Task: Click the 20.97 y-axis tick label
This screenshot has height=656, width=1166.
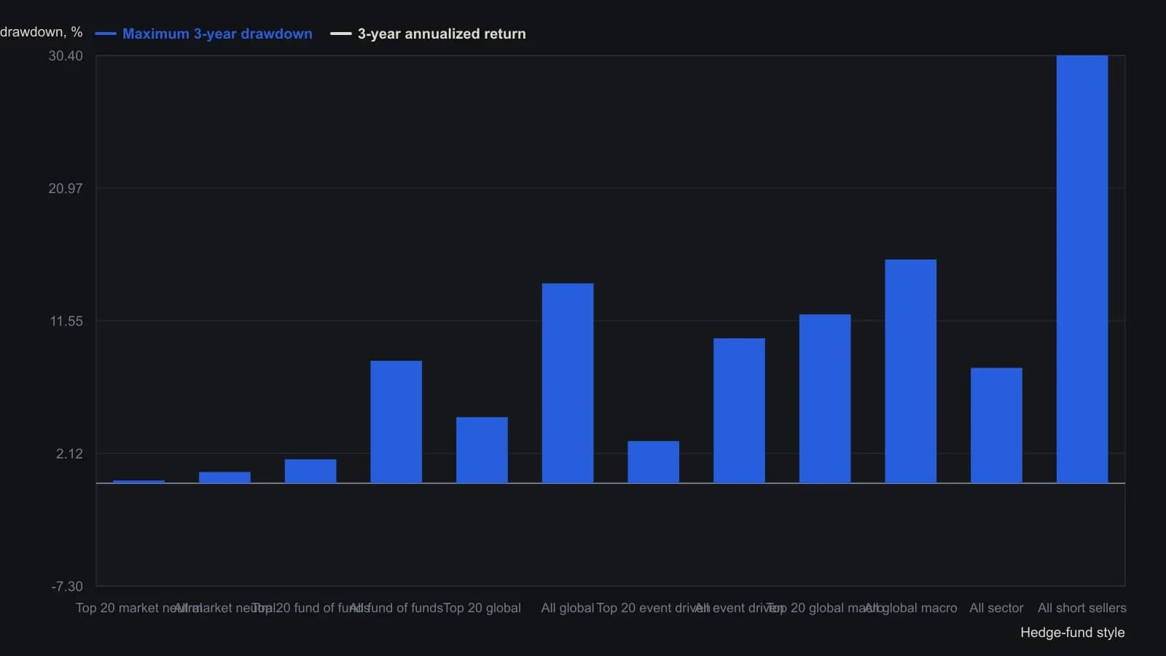Action: (x=66, y=189)
